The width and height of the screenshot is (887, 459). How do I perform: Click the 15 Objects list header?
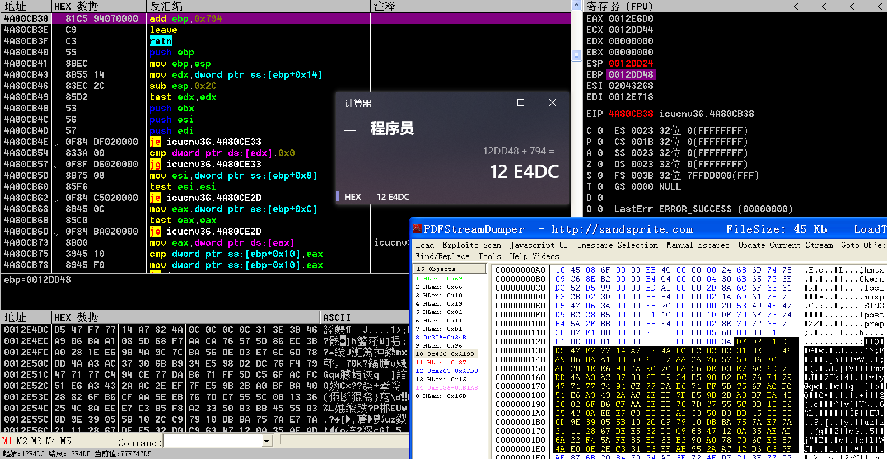pyautogui.click(x=449, y=269)
